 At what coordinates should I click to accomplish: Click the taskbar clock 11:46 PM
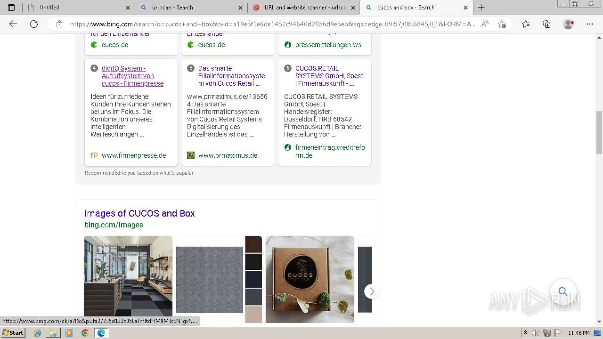point(579,333)
